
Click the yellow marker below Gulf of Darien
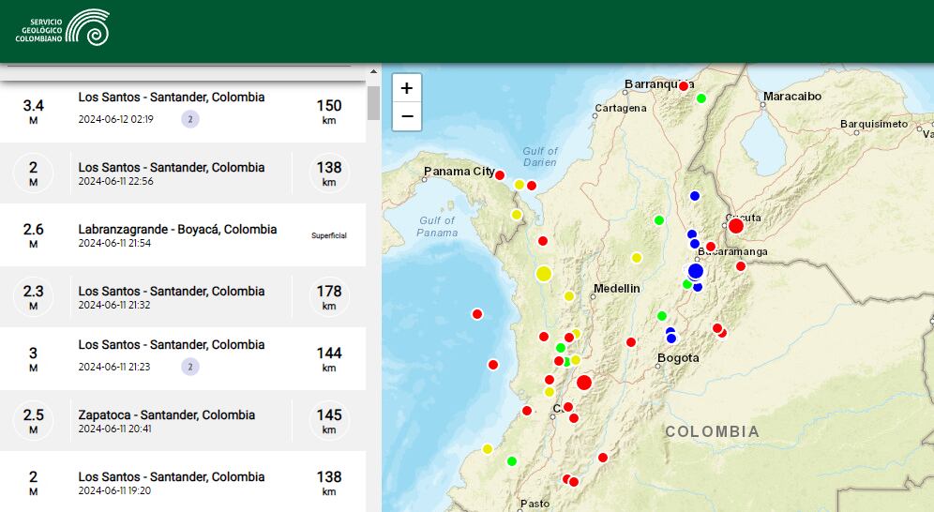tap(519, 185)
